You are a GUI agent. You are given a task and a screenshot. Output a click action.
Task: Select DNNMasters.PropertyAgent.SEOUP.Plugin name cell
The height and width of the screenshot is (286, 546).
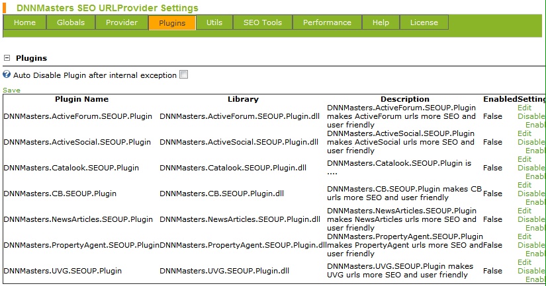tap(81, 245)
